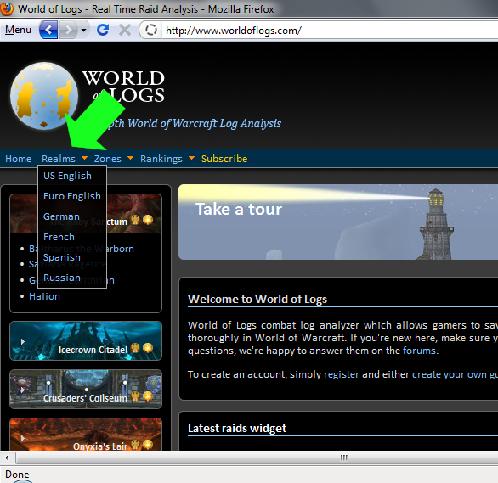Viewport: 498px width, 483px height.
Task: Follow the forums link
Action: (x=419, y=351)
